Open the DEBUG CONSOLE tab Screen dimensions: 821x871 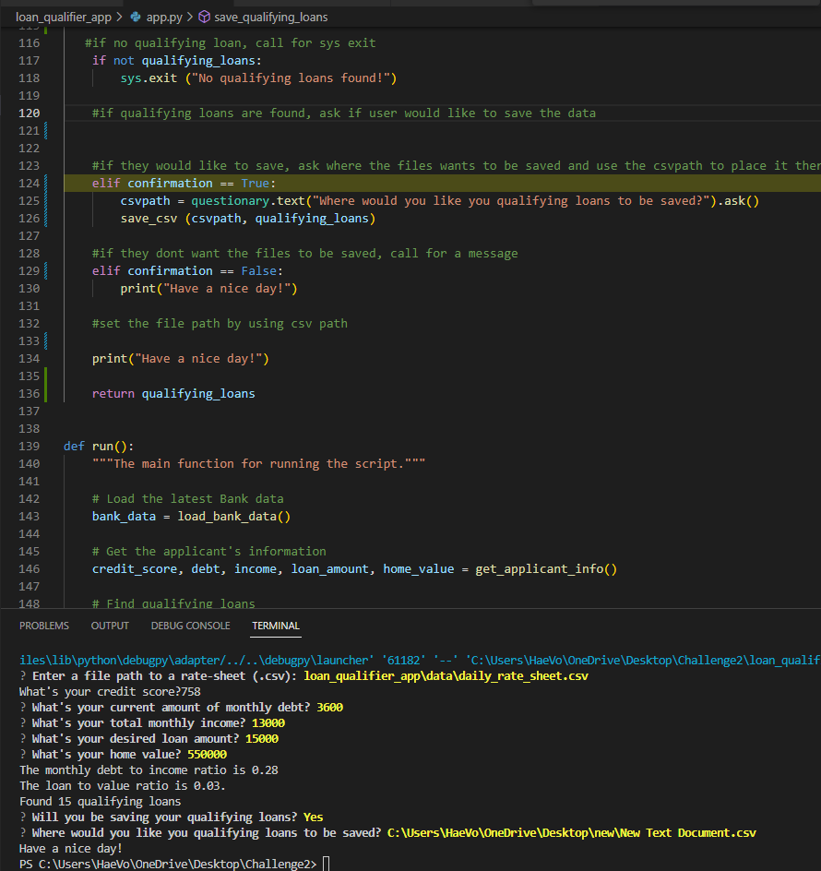[190, 626]
